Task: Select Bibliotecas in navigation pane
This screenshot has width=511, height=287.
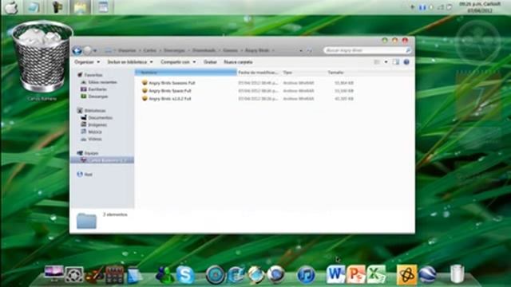Action: [x=95, y=111]
